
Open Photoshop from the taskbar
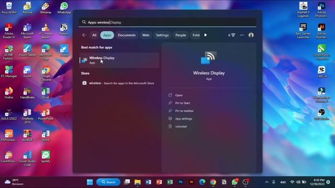(x=181, y=182)
